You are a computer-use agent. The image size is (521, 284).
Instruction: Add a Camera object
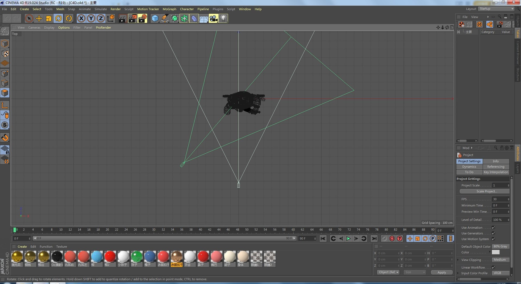point(214,18)
